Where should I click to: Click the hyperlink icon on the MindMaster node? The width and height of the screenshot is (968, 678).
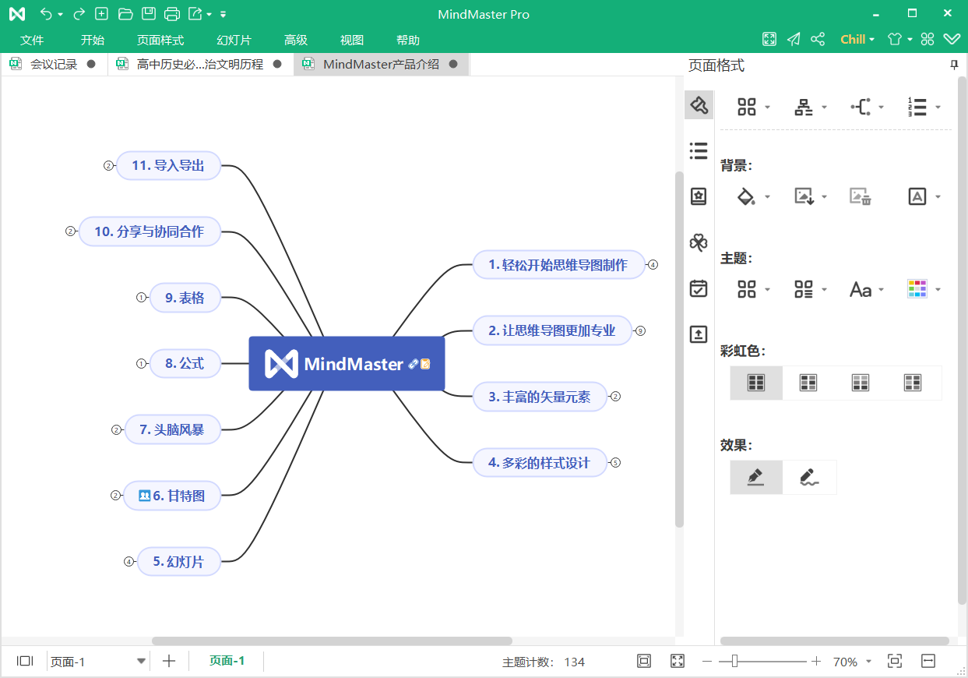[x=414, y=364]
